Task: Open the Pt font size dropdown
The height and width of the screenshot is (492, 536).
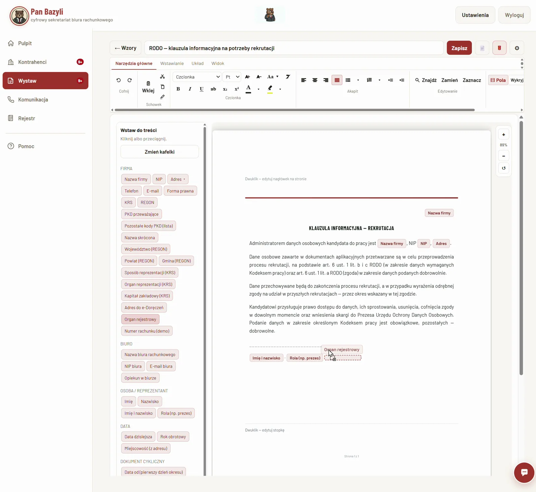Action: [x=232, y=77]
